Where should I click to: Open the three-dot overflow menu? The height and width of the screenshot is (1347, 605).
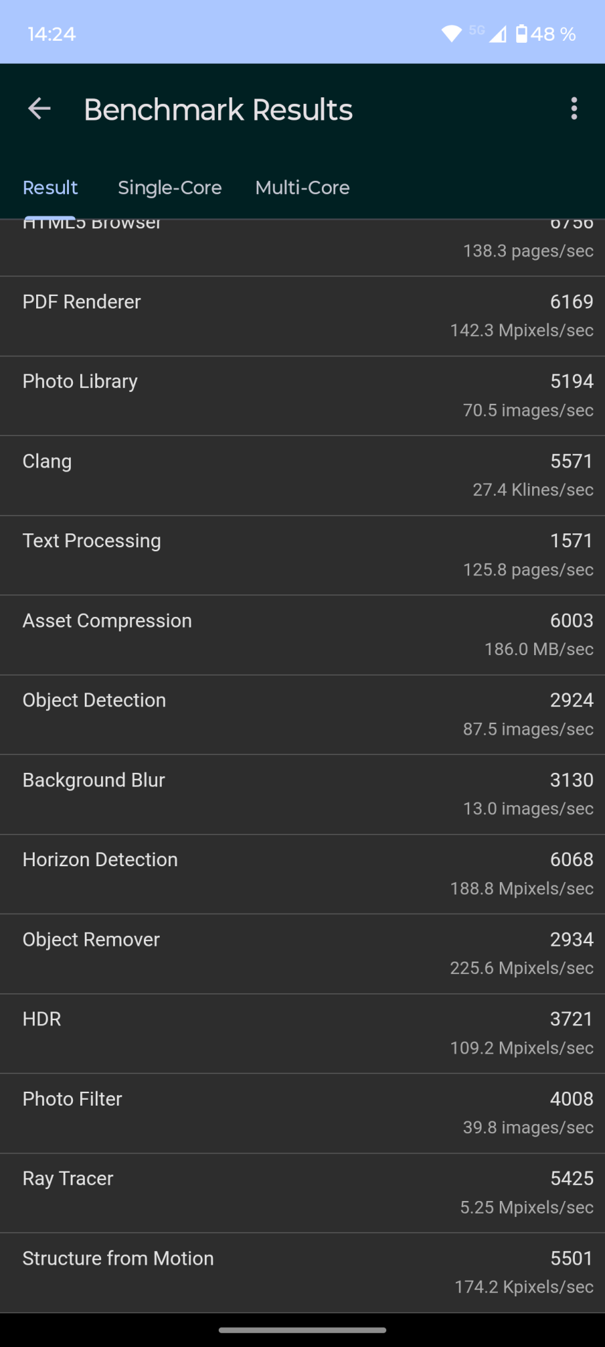point(574,109)
